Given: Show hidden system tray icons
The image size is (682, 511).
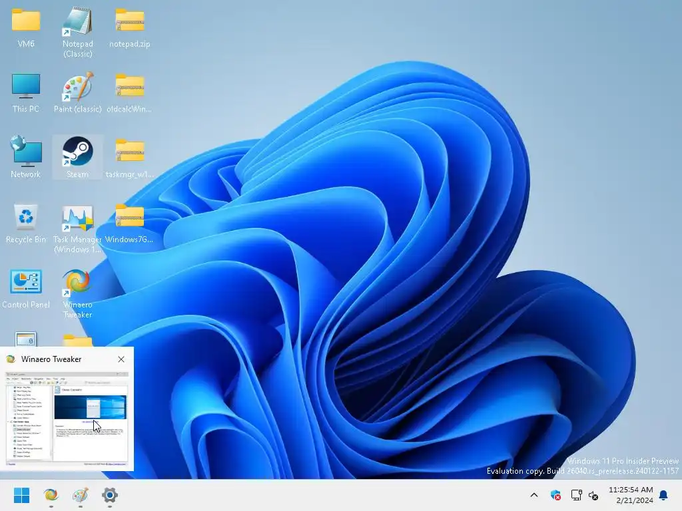Looking at the screenshot, I should [534, 495].
